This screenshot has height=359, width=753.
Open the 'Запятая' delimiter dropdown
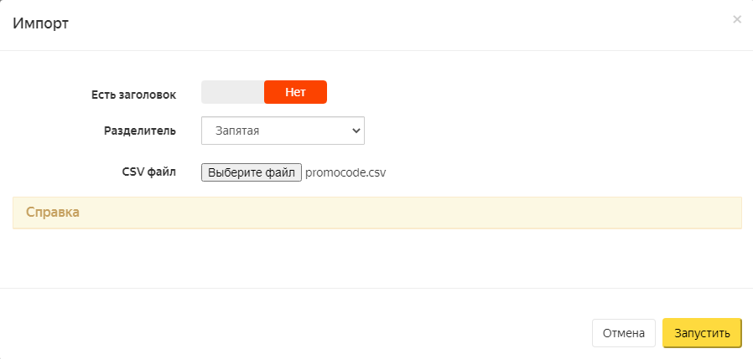tap(283, 131)
